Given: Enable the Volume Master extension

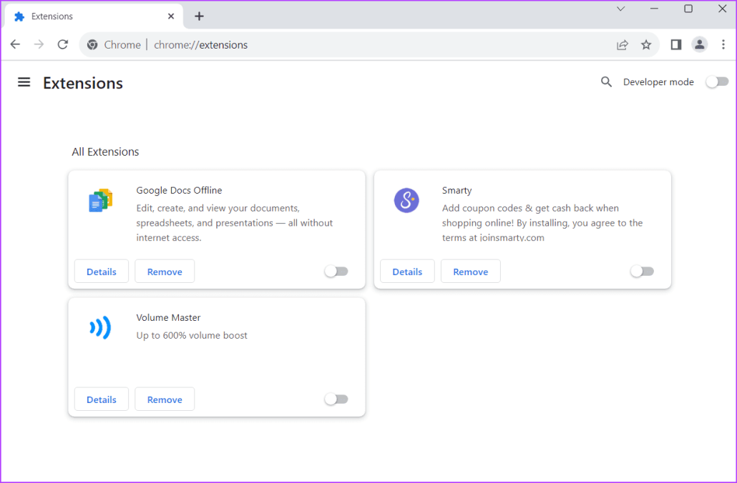Looking at the screenshot, I should pos(336,399).
